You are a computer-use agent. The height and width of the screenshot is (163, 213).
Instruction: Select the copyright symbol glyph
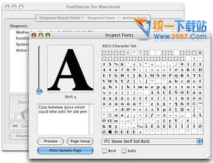tap(194, 104)
